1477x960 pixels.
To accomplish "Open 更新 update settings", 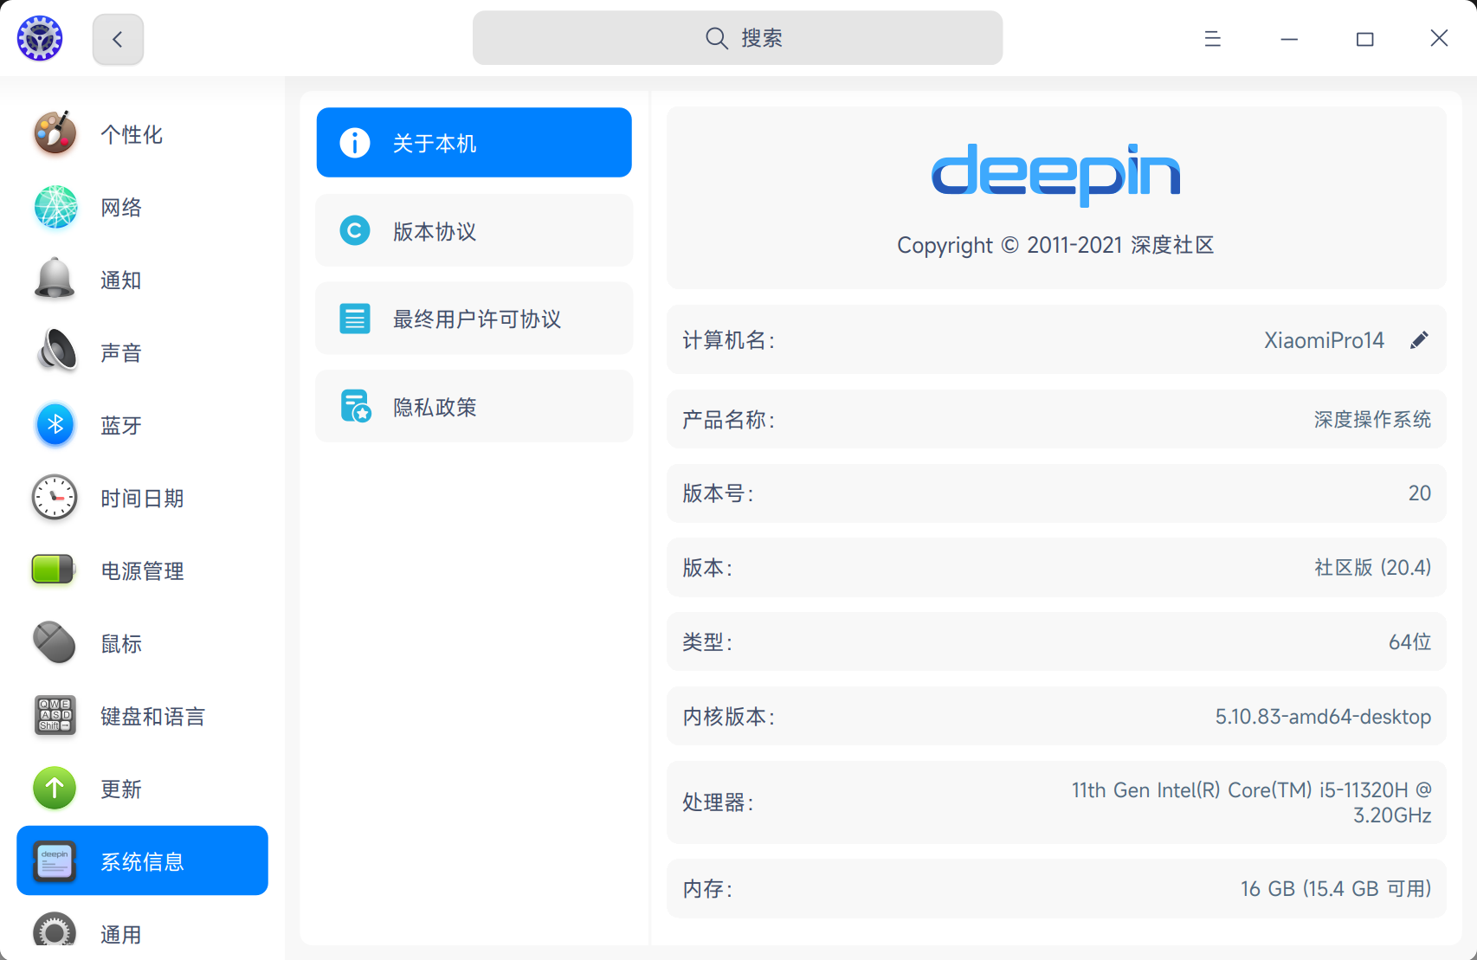I will pyautogui.click(x=120, y=789).
